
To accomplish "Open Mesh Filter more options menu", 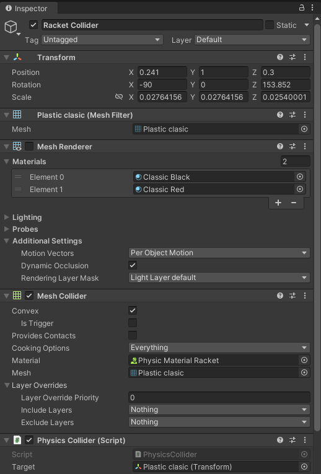I will [305, 115].
